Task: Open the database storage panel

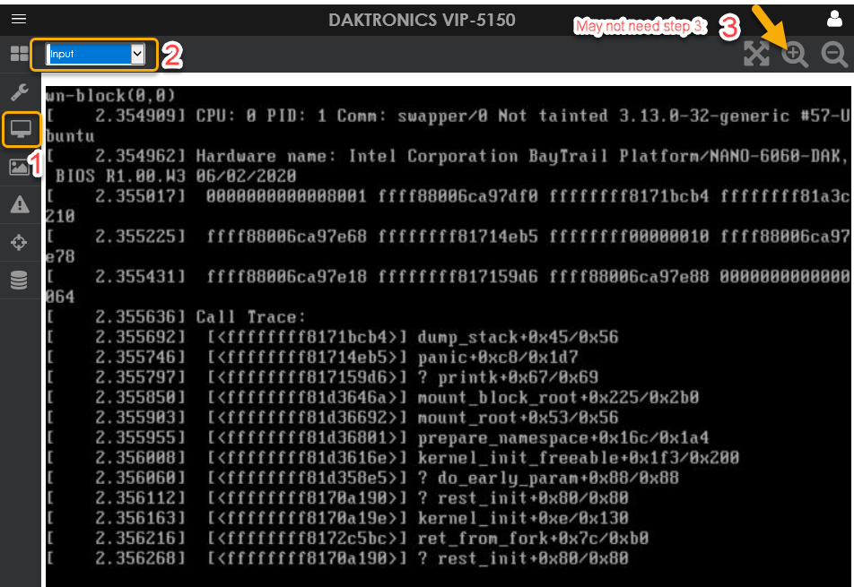Action: click(x=19, y=280)
